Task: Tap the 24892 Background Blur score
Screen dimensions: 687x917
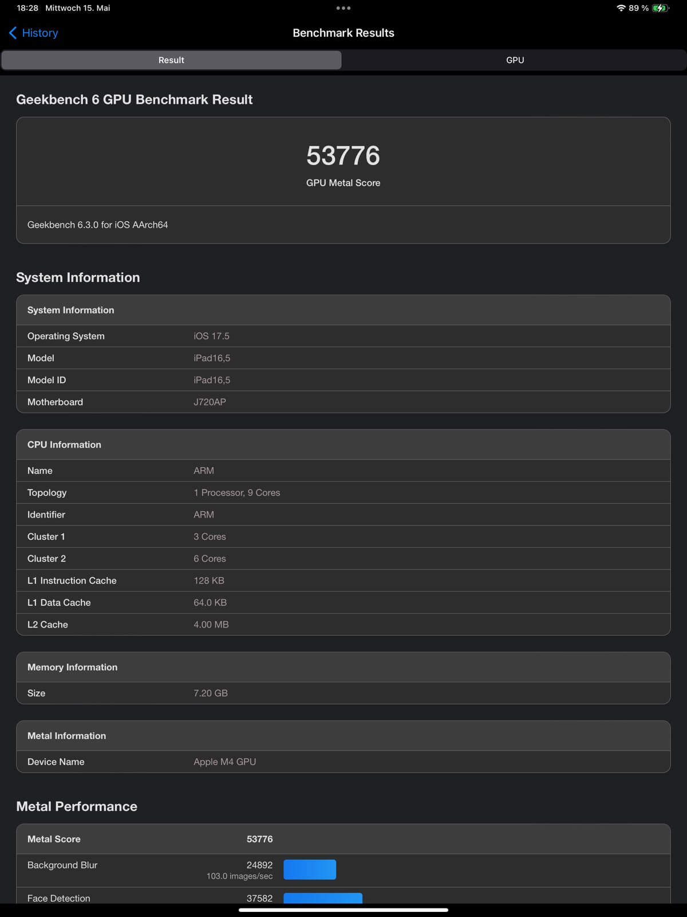Action: pyautogui.click(x=259, y=865)
